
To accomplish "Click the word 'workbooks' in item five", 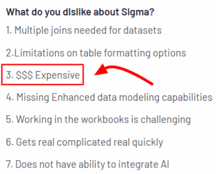I will pos(105,119).
